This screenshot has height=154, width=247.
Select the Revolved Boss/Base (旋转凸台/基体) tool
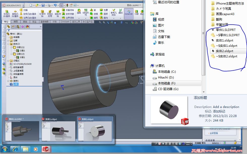click(15, 14)
